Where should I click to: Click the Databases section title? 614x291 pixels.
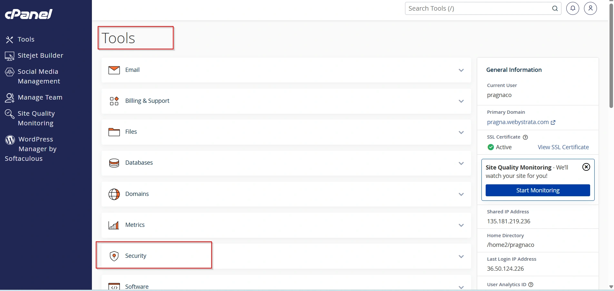[139, 163]
